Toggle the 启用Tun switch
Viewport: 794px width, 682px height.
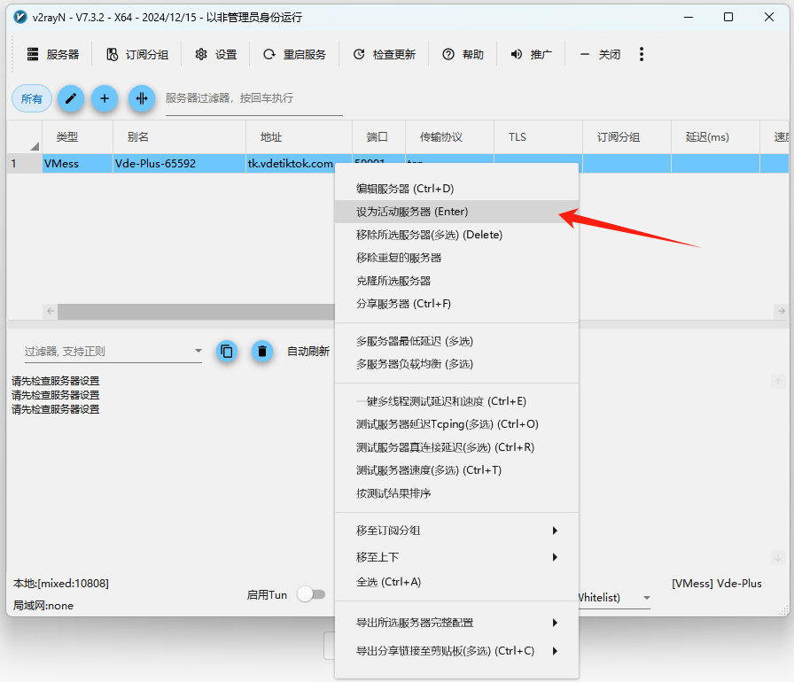click(x=311, y=594)
